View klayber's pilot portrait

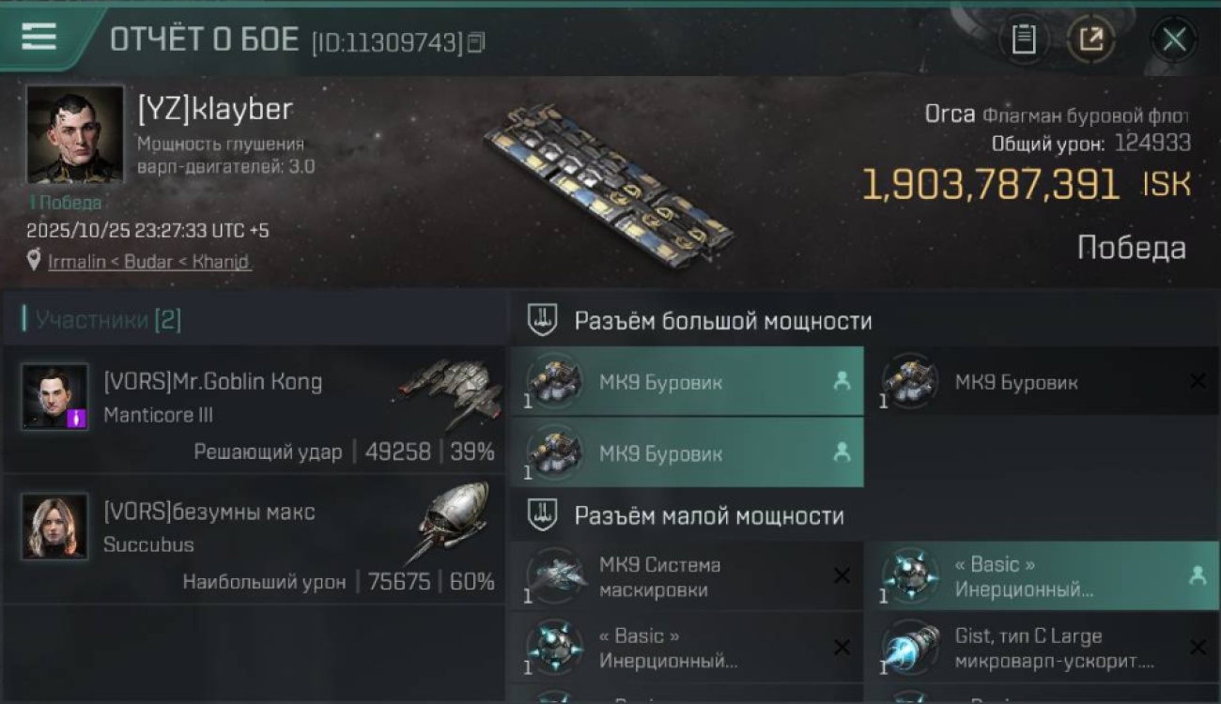pyautogui.click(x=75, y=134)
